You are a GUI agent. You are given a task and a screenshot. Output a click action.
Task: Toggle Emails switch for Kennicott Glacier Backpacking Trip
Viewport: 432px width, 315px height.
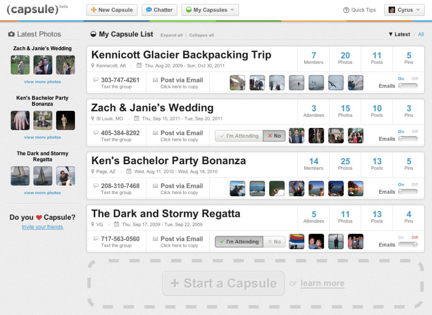pyautogui.click(x=408, y=86)
